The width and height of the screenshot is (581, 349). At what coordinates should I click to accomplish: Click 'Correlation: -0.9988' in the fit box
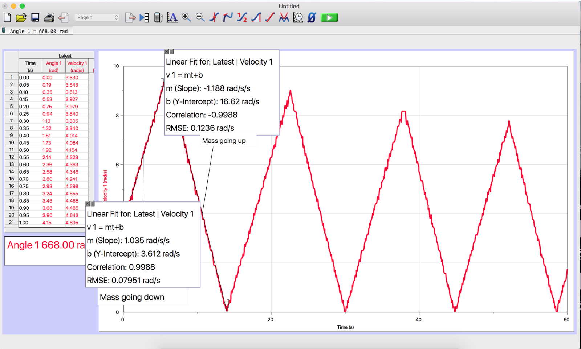[202, 115]
